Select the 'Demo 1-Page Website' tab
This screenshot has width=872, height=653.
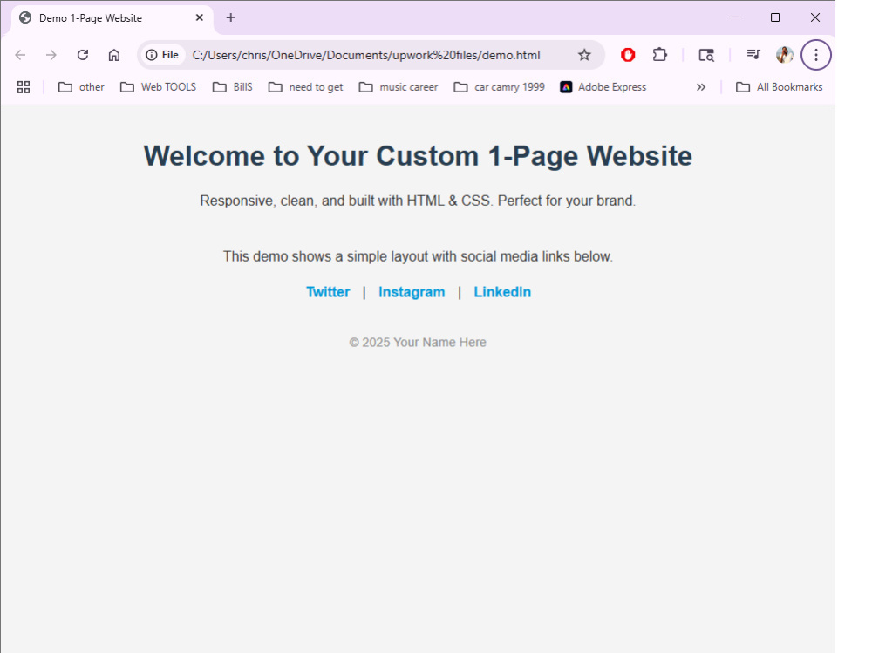pos(112,18)
